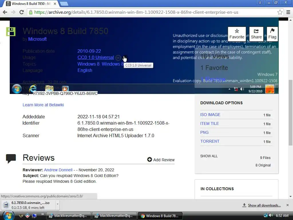Click the 2010-09-22 publication date link

point(89,51)
